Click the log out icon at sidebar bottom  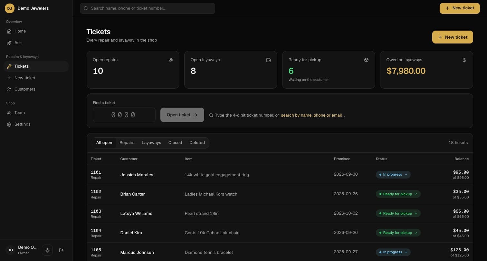click(61, 250)
